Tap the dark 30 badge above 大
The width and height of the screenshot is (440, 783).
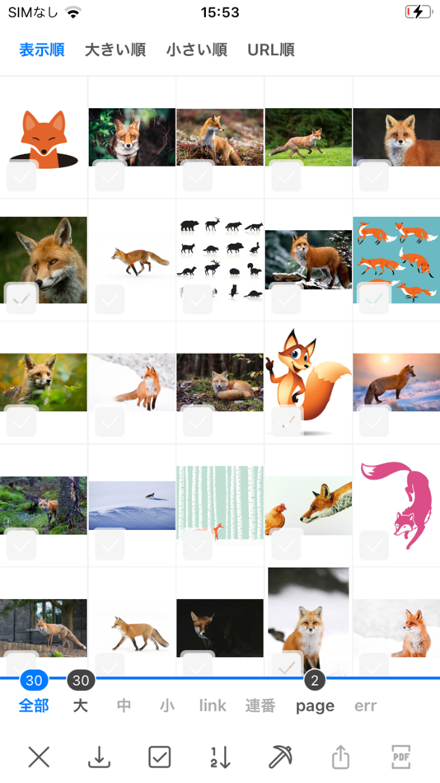(x=81, y=680)
